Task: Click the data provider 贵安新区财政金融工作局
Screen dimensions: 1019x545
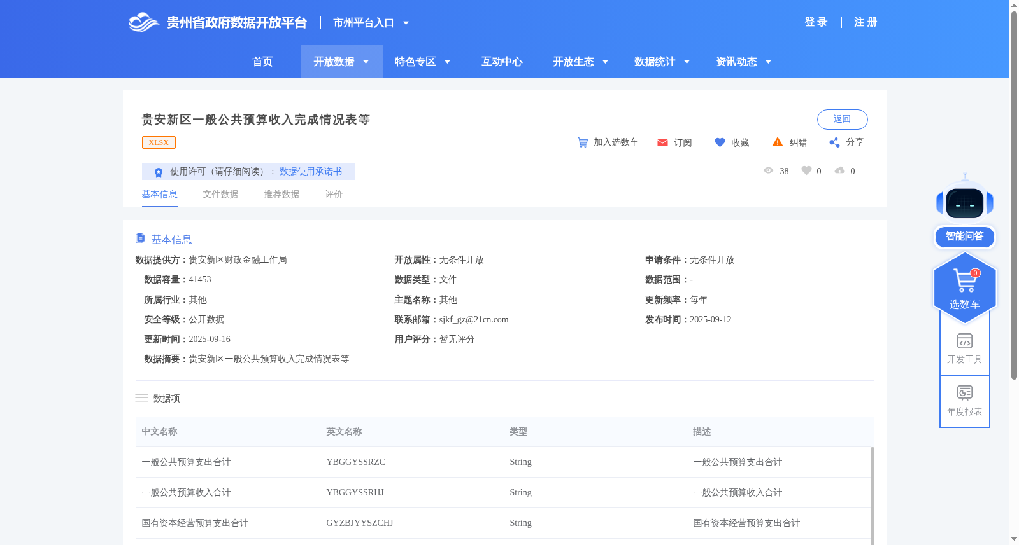Action: [238, 260]
